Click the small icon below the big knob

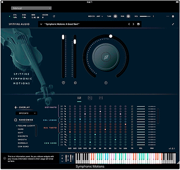coord(106,83)
